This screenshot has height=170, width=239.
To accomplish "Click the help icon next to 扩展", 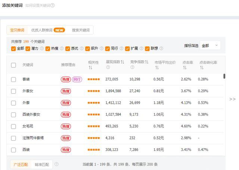I will [142, 48].
